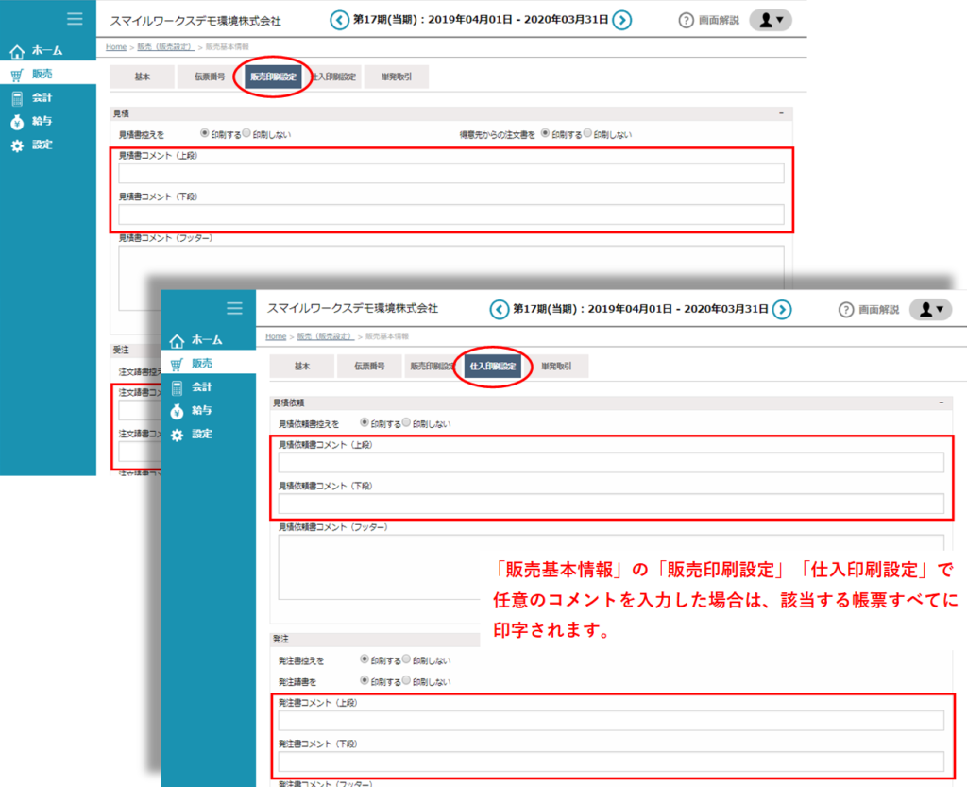Click the 給与 money bag icon in the back window
This screenshot has width=967, height=787.
pos(17,122)
